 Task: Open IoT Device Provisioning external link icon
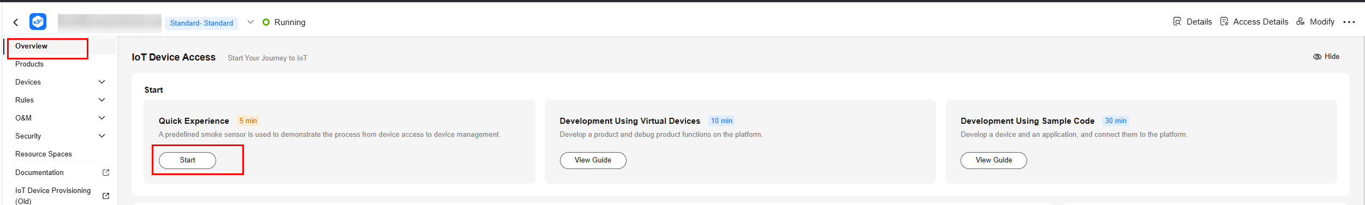click(x=106, y=196)
